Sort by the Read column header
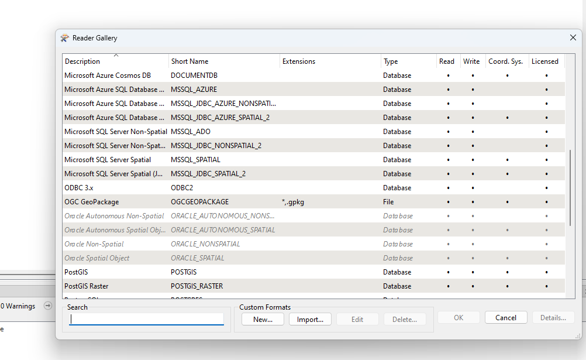The image size is (586, 360). tap(448, 61)
